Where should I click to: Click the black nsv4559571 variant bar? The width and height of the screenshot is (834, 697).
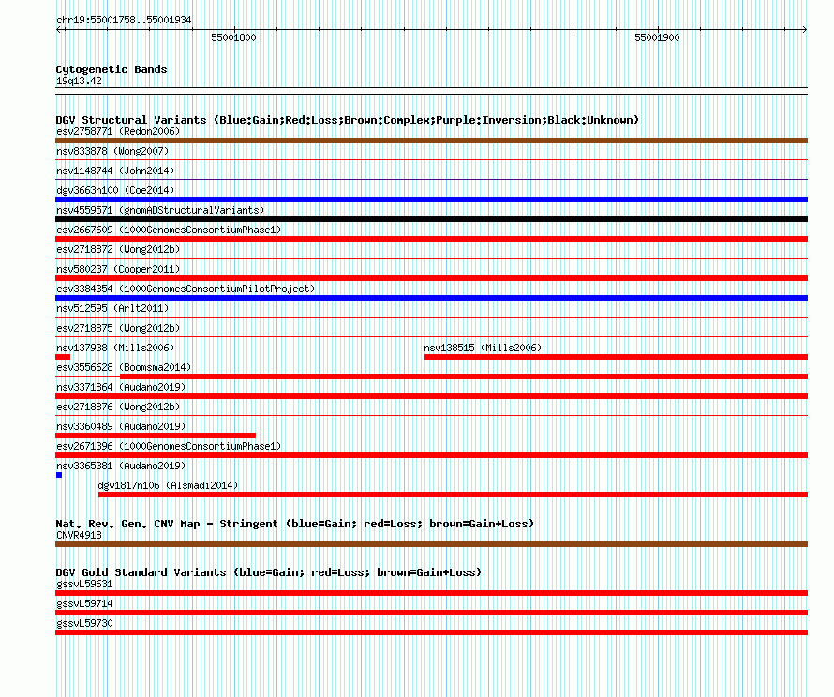click(431, 219)
